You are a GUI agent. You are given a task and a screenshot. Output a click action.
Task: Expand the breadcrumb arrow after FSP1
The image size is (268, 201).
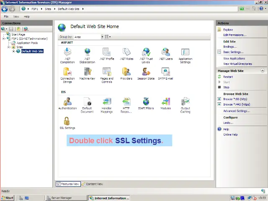pyautogui.click(x=41, y=9)
